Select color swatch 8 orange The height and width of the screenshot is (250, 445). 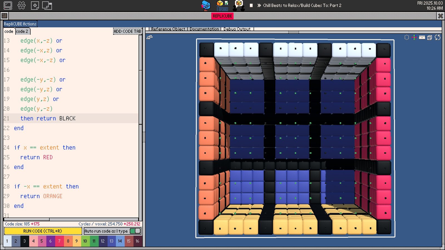pyautogui.click(x=68, y=241)
